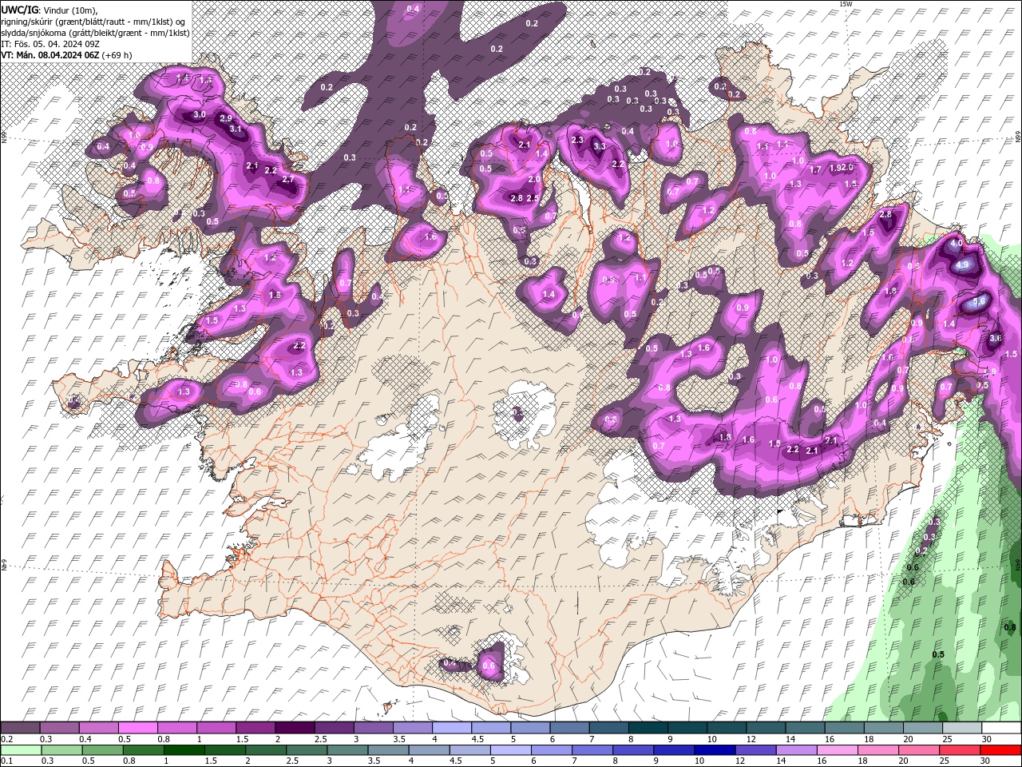Click the bright pink 0.5 snow legend swatch
Screen dimensions: 1022x767
click(137, 728)
